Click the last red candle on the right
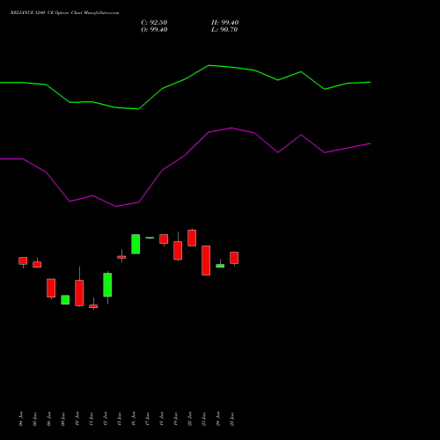The image size is (440, 440). (x=234, y=258)
